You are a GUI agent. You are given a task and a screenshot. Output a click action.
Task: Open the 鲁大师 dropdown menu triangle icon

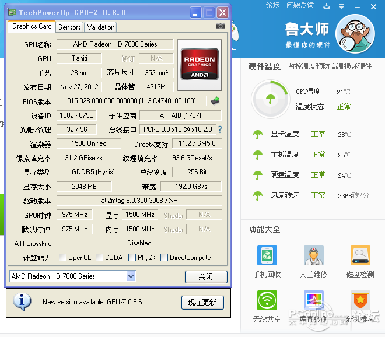[341, 6]
